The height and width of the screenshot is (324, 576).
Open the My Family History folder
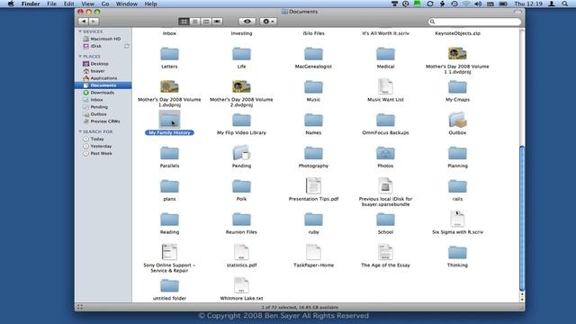pos(169,120)
